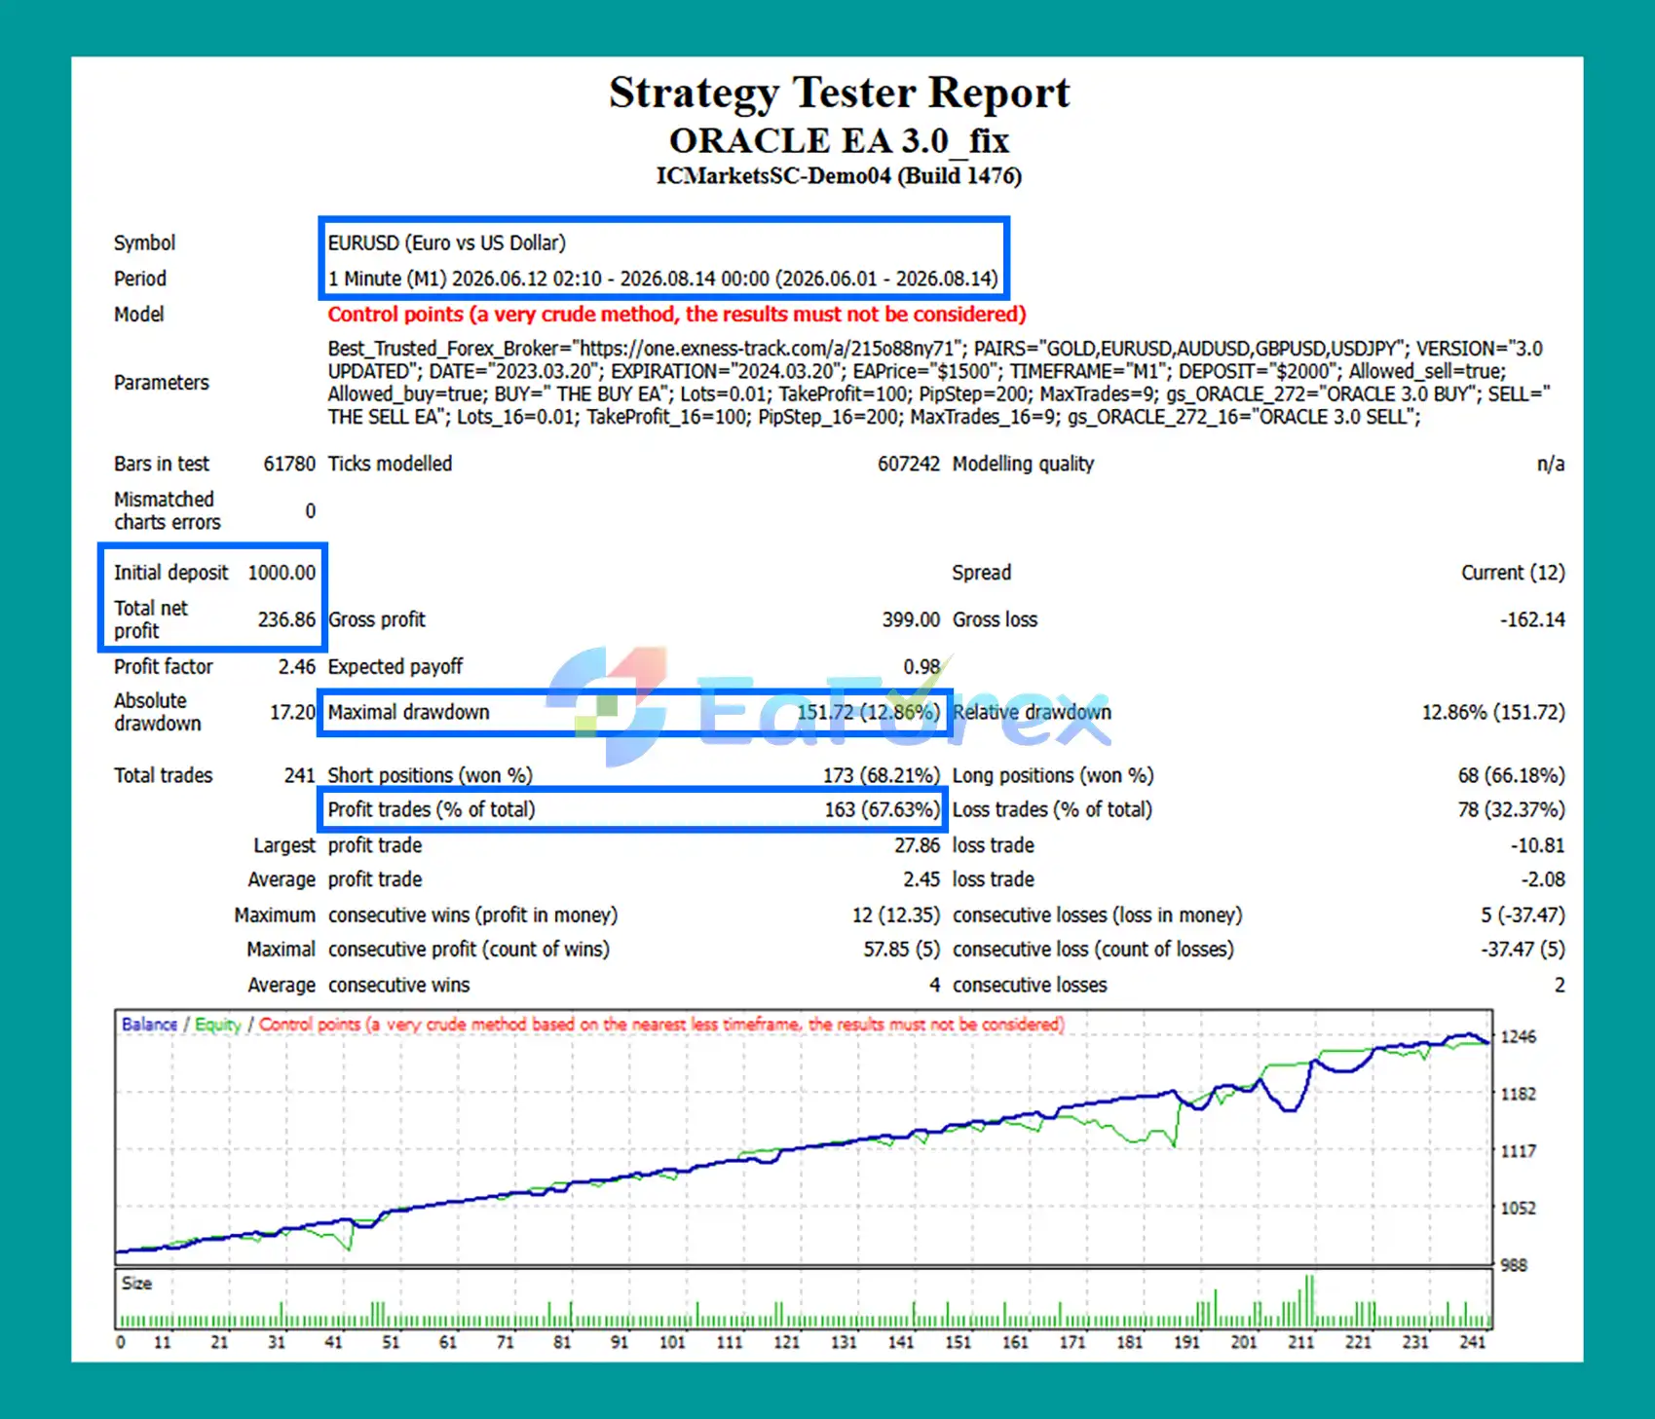Select maximal consecutive loss value '-37.47 (5)'
This screenshot has height=1419, width=1655.
pyautogui.click(x=1523, y=950)
